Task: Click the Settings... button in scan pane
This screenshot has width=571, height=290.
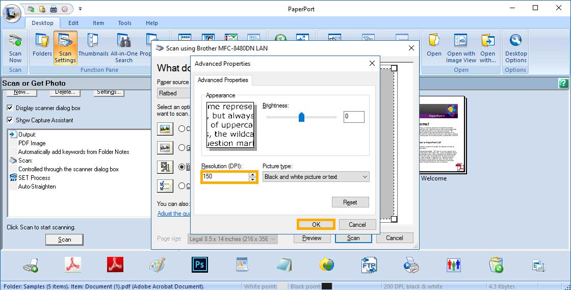Action: tap(109, 92)
